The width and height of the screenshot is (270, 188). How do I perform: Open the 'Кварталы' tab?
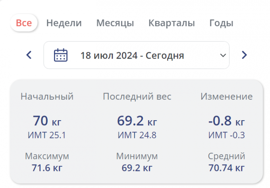(172, 23)
